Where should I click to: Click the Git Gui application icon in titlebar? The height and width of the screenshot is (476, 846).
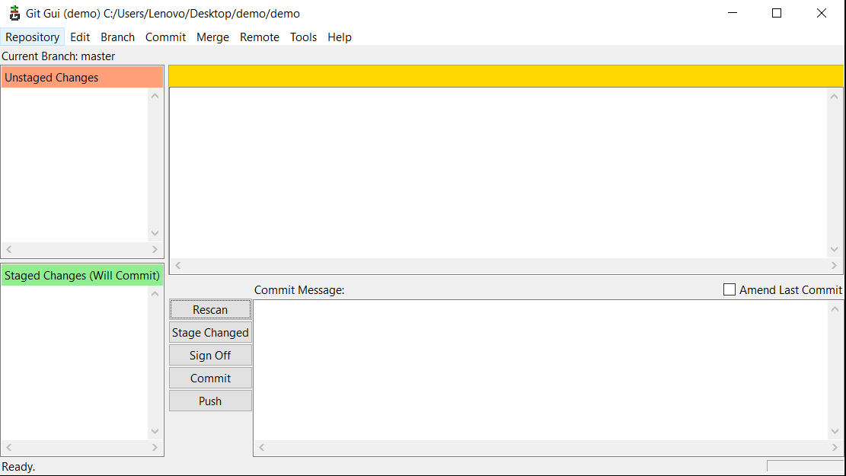tap(14, 13)
